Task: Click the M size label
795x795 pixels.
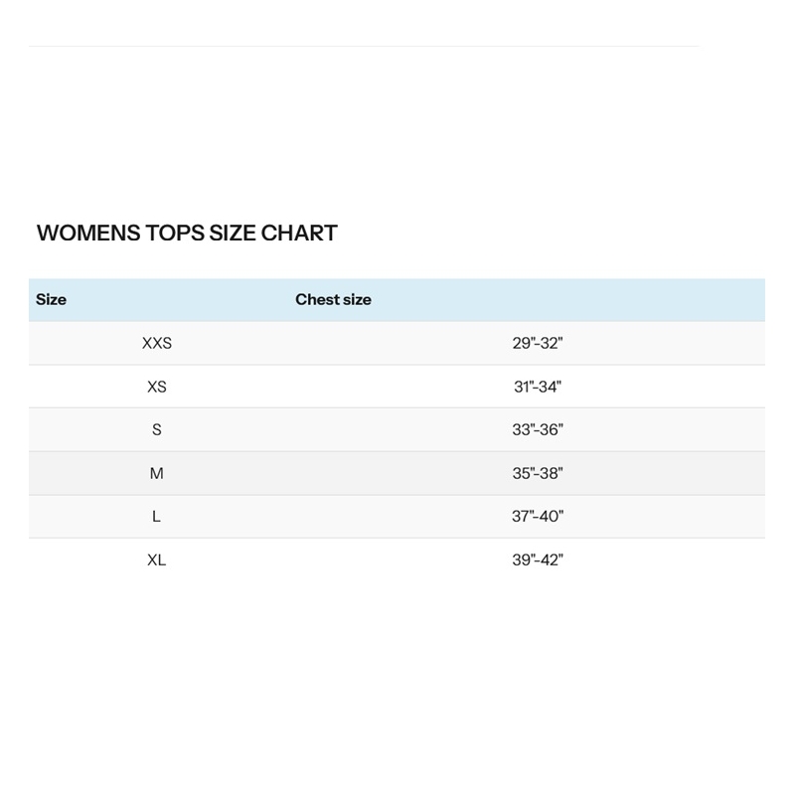Action: (x=157, y=474)
